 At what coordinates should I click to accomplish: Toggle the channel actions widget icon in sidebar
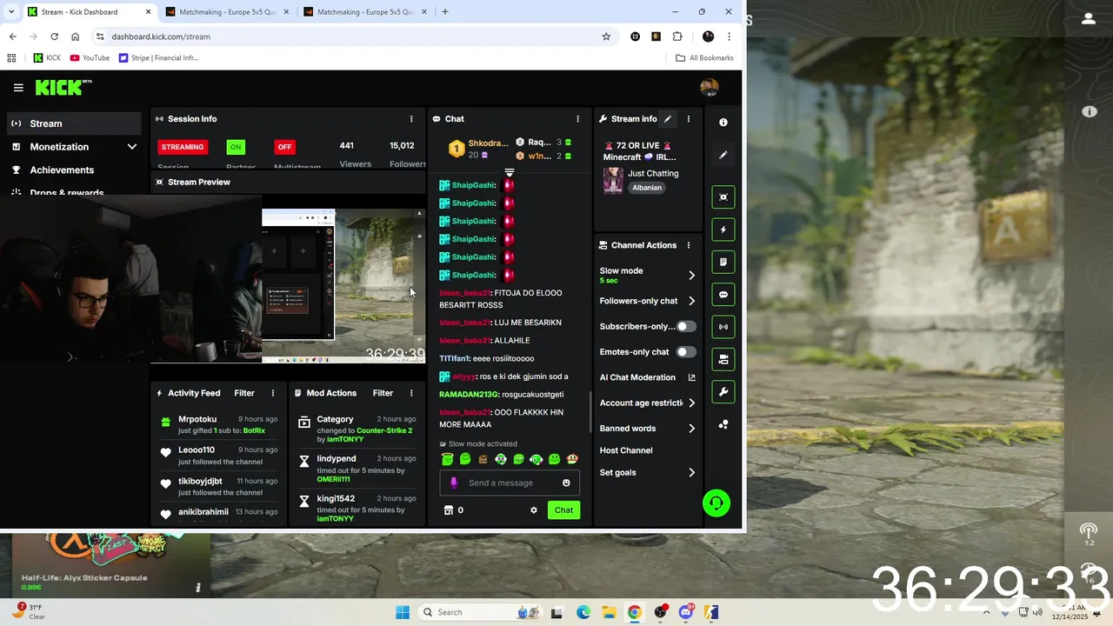pos(723,359)
